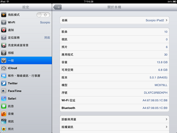This screenshot has width=177, height=133.
Task: Tap the 歌曲 count value 10
Action: click(x=166, y=32)
